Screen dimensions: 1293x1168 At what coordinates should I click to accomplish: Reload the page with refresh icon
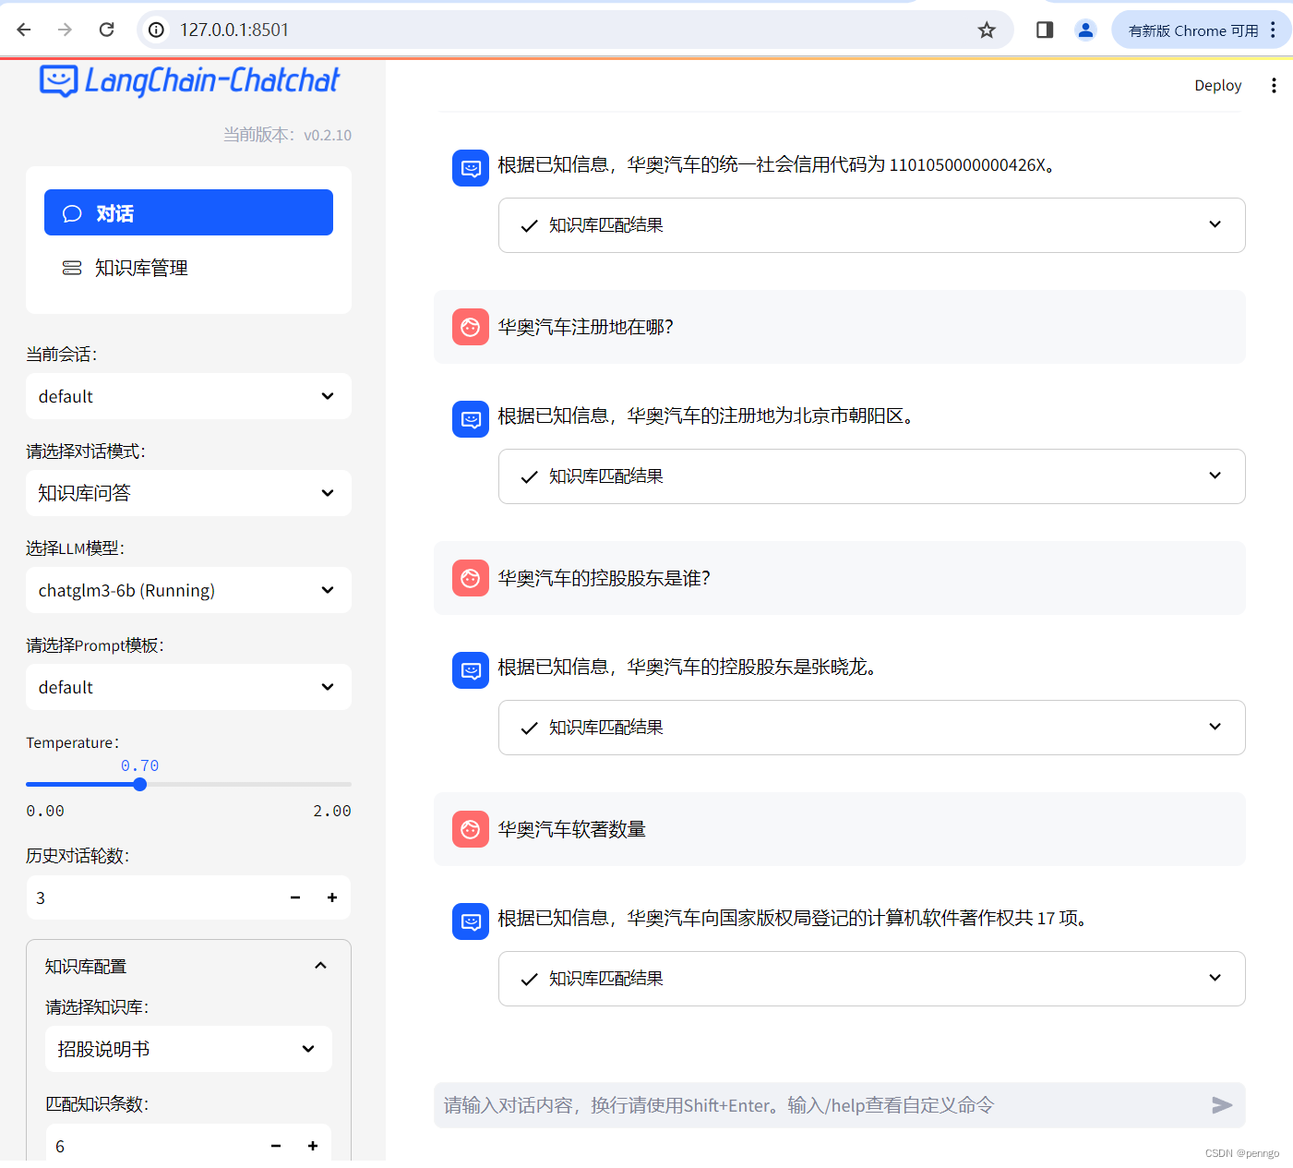point(107,30)
